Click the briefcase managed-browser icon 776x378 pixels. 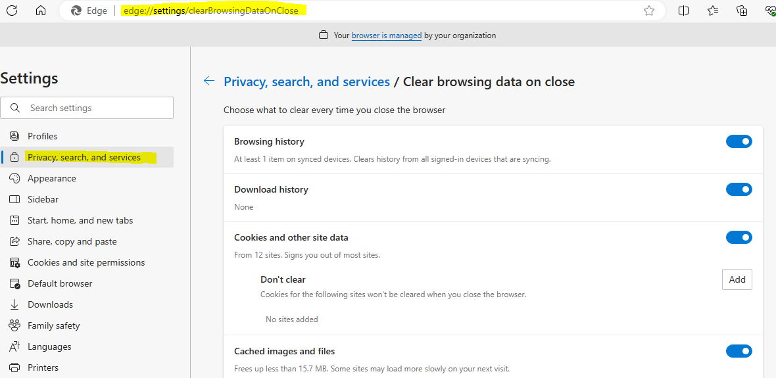(324, 35)
